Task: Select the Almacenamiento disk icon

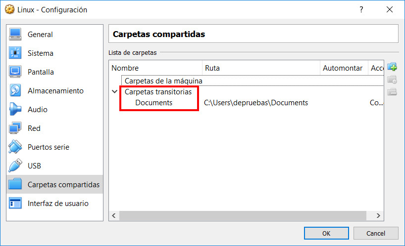Action: (x=15, y=91)
